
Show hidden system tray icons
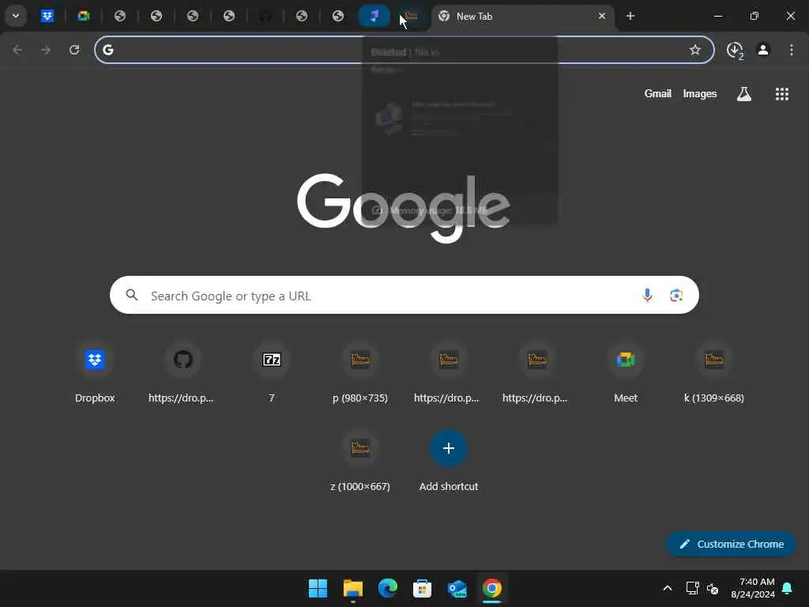(x=667, y=588)
